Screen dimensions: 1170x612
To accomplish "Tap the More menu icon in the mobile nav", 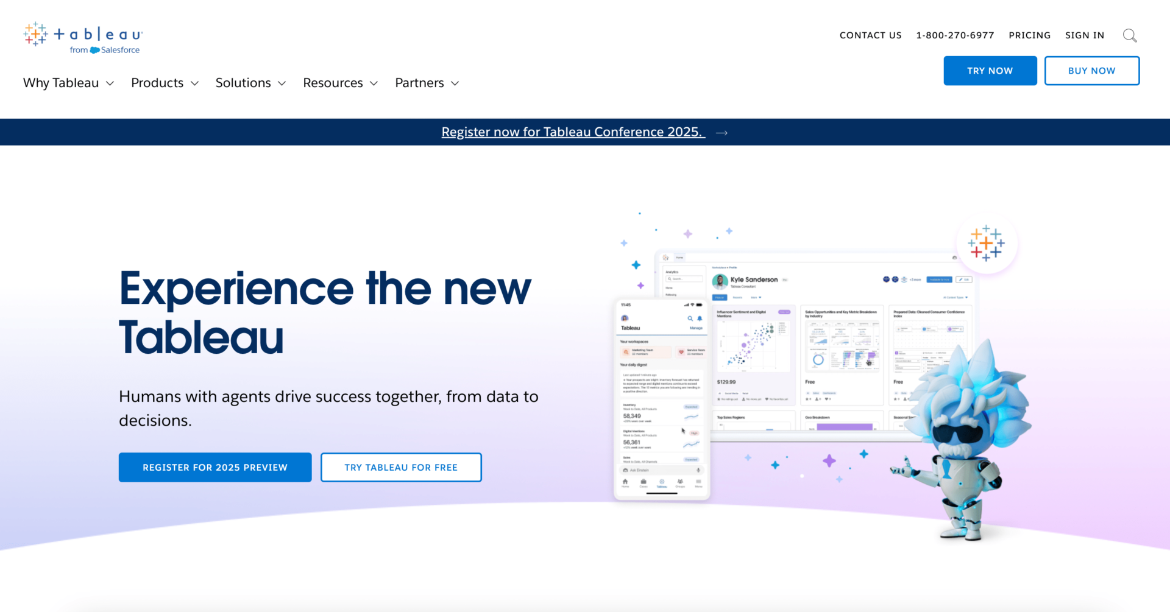I will pos(698,481).
